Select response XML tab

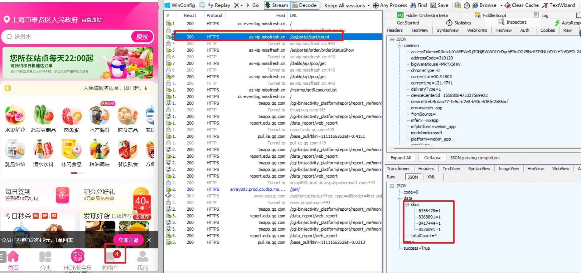(x=431, y=177)
